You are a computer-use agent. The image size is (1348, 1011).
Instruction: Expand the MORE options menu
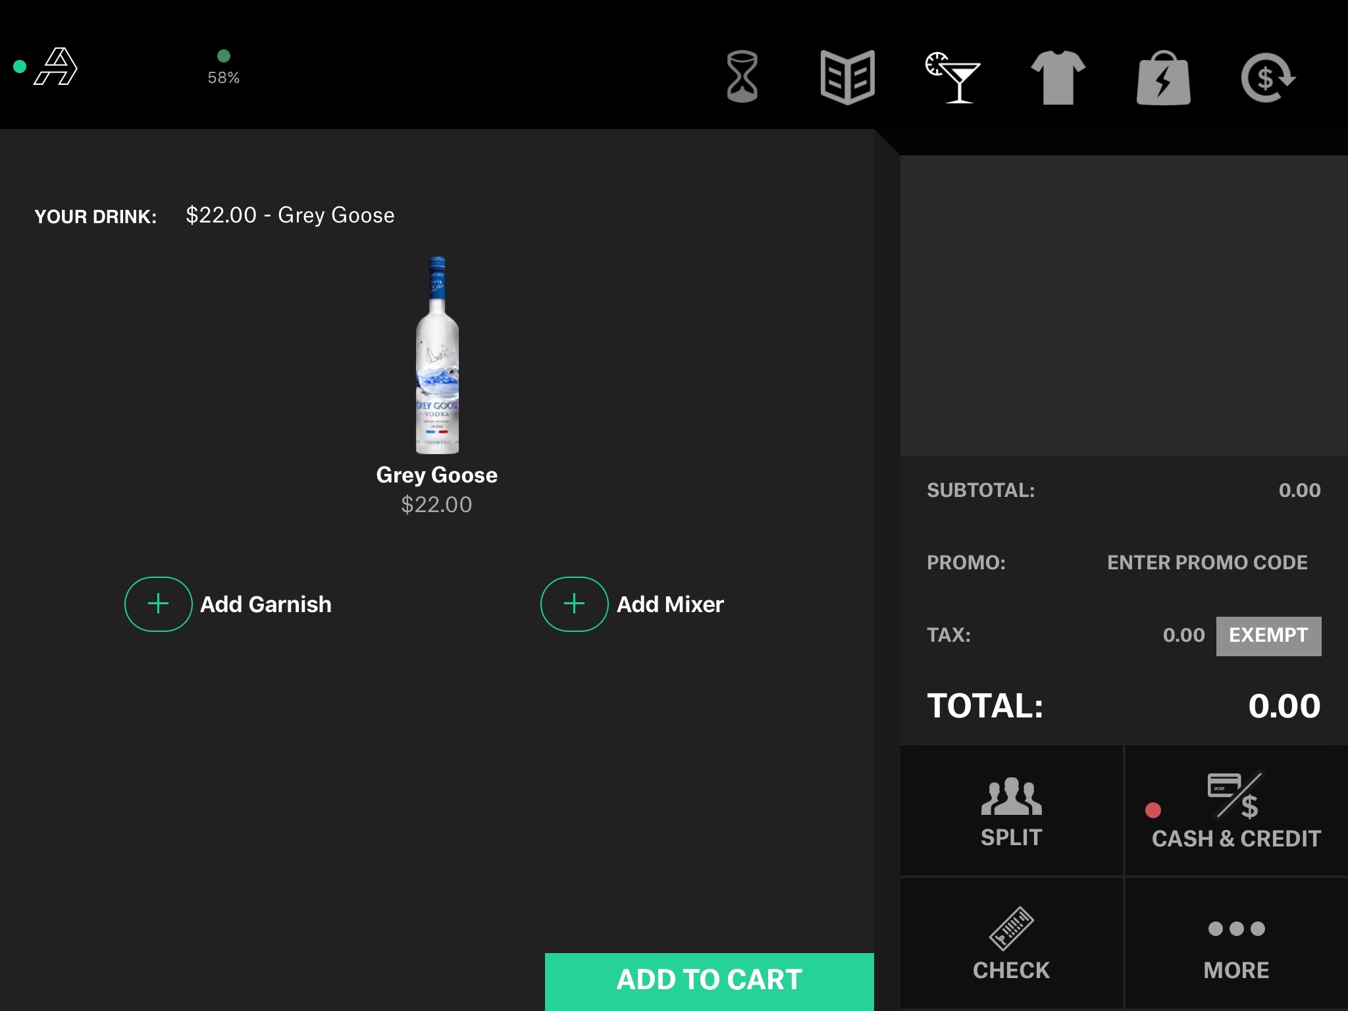click(x=1235, y=943)
